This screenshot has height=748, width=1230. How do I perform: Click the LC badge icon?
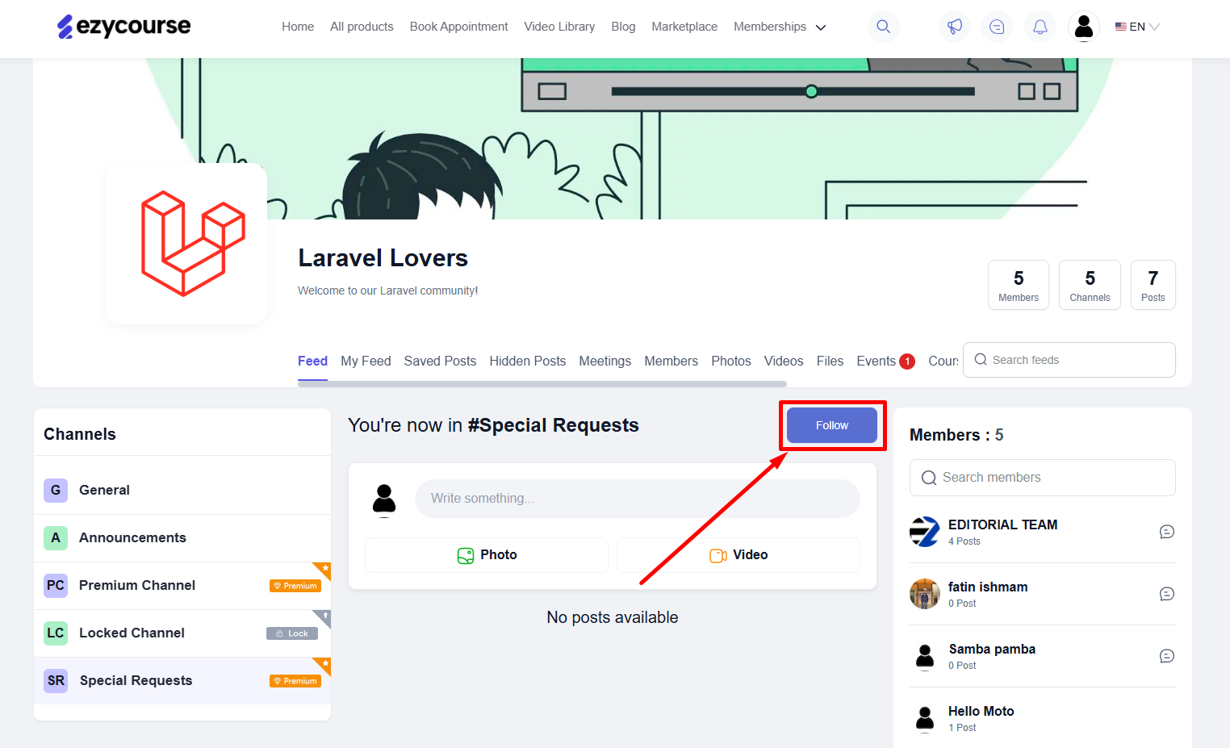click(56, 633)
